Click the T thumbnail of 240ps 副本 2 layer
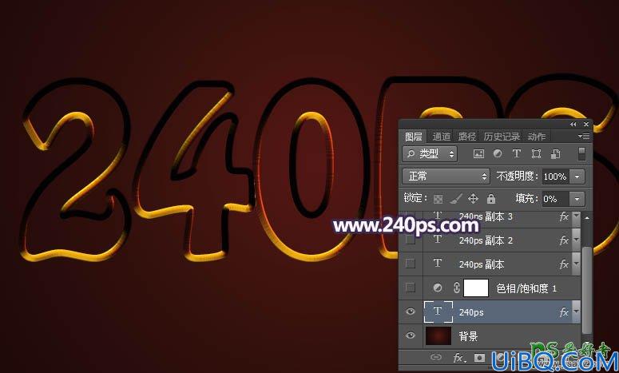Screen dimensions: 619x373 pos(438,239)
